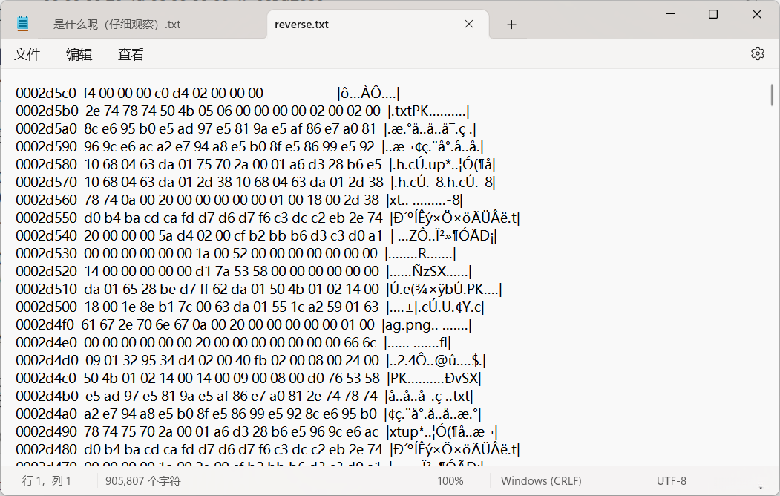Click the 100% zoom level indicator
Viewport: 780px width, 496px height.
[450, 481]
